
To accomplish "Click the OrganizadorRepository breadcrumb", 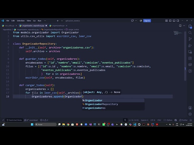I will coord(53,30).
